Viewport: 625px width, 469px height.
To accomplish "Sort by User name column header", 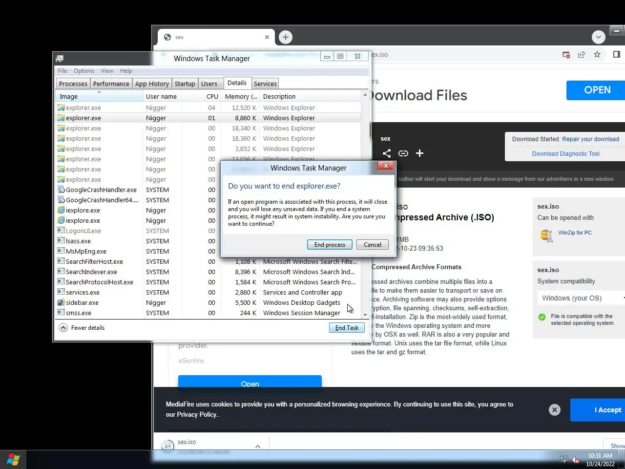I will [x=161, y=96].
